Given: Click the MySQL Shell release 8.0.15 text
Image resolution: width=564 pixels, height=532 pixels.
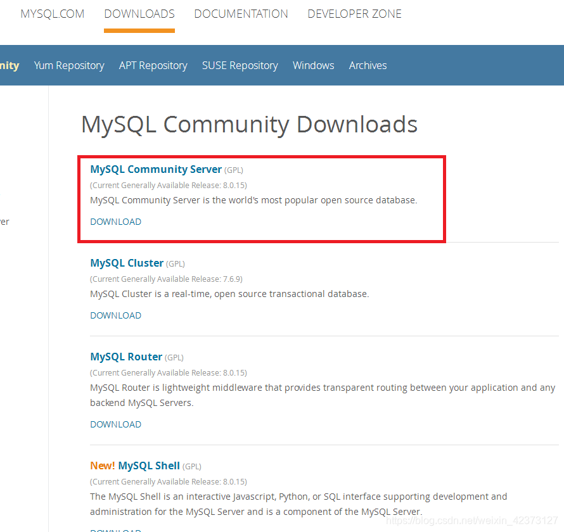Looking at the screenshot, I should point(169,482).
